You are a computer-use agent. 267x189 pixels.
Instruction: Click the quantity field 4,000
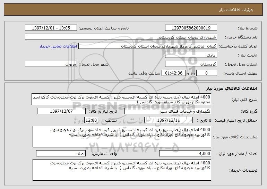(x=185, y=153)
